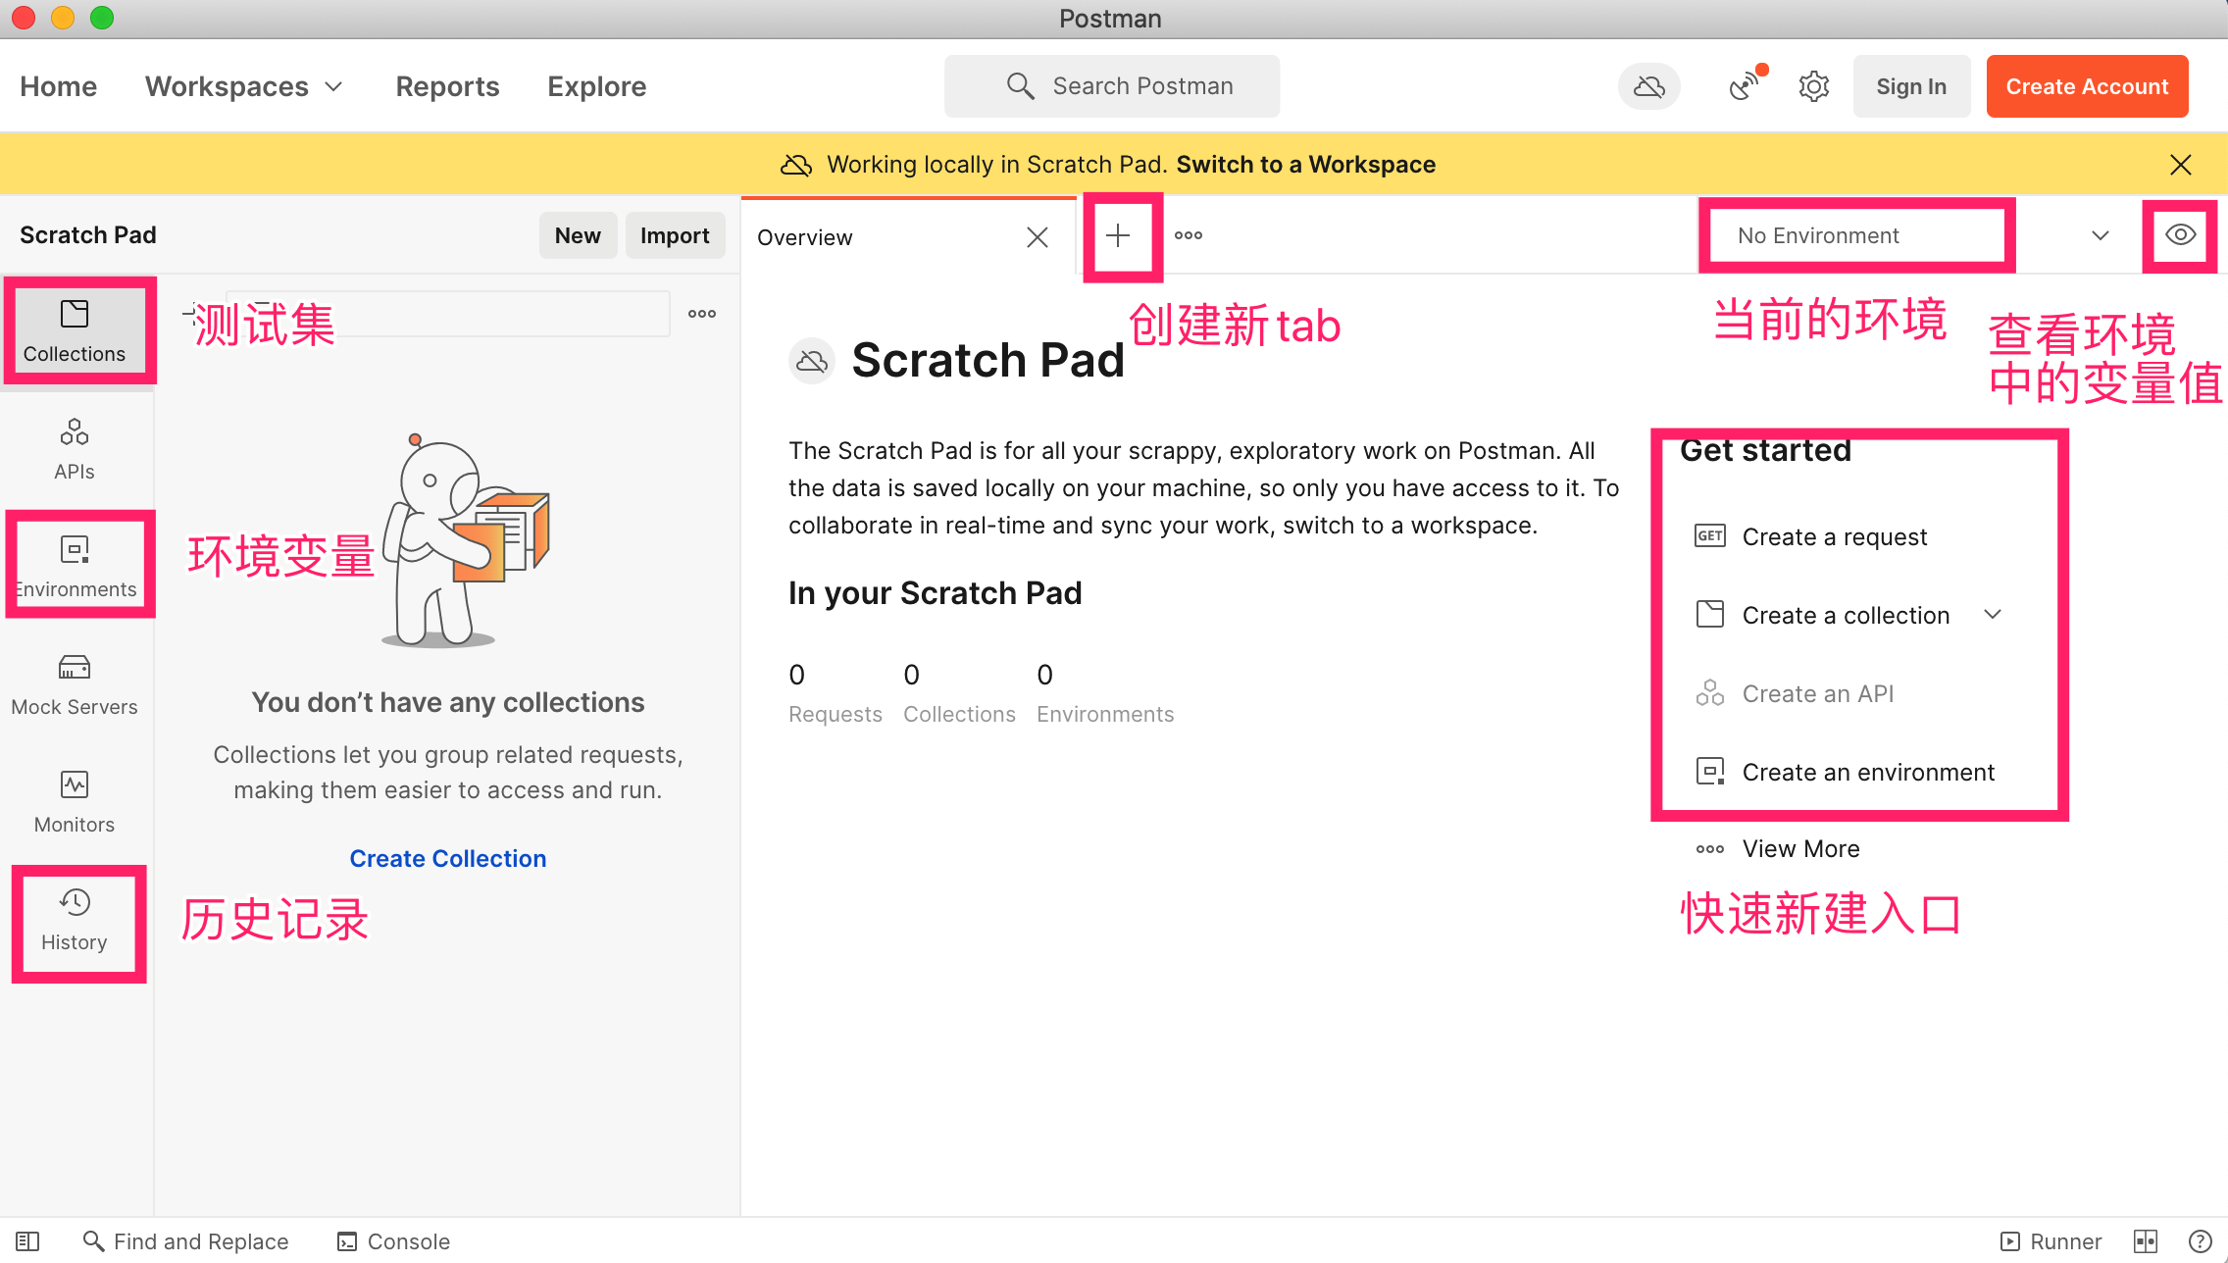The image size is (2228, 1263).
Task: Dismiss the yellow Scratch Pad banner
Action: coord(2180,165)
